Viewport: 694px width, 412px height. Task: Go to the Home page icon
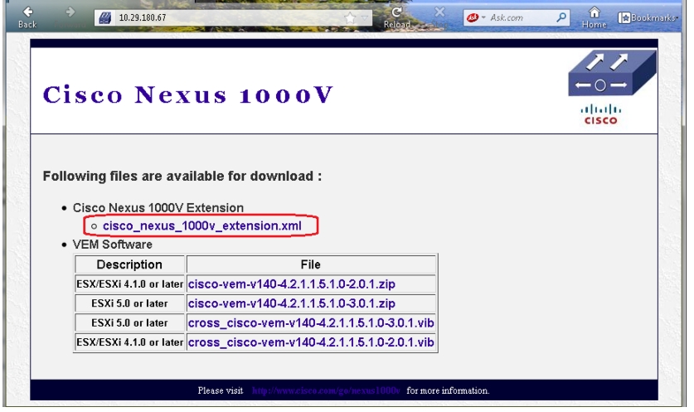click(594, 17)
